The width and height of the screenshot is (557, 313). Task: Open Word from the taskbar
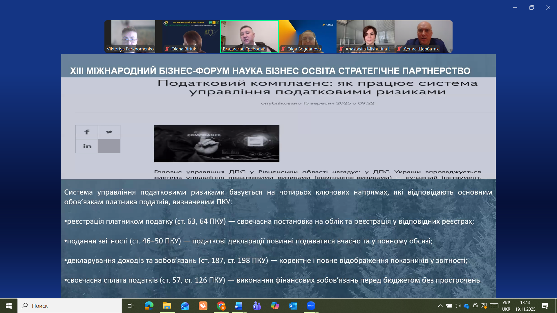[238, 306]
